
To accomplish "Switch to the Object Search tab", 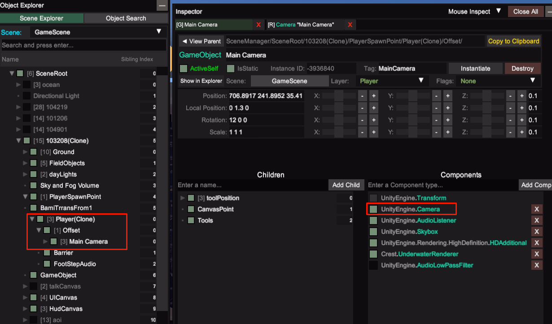I will (x=126, y=18).
